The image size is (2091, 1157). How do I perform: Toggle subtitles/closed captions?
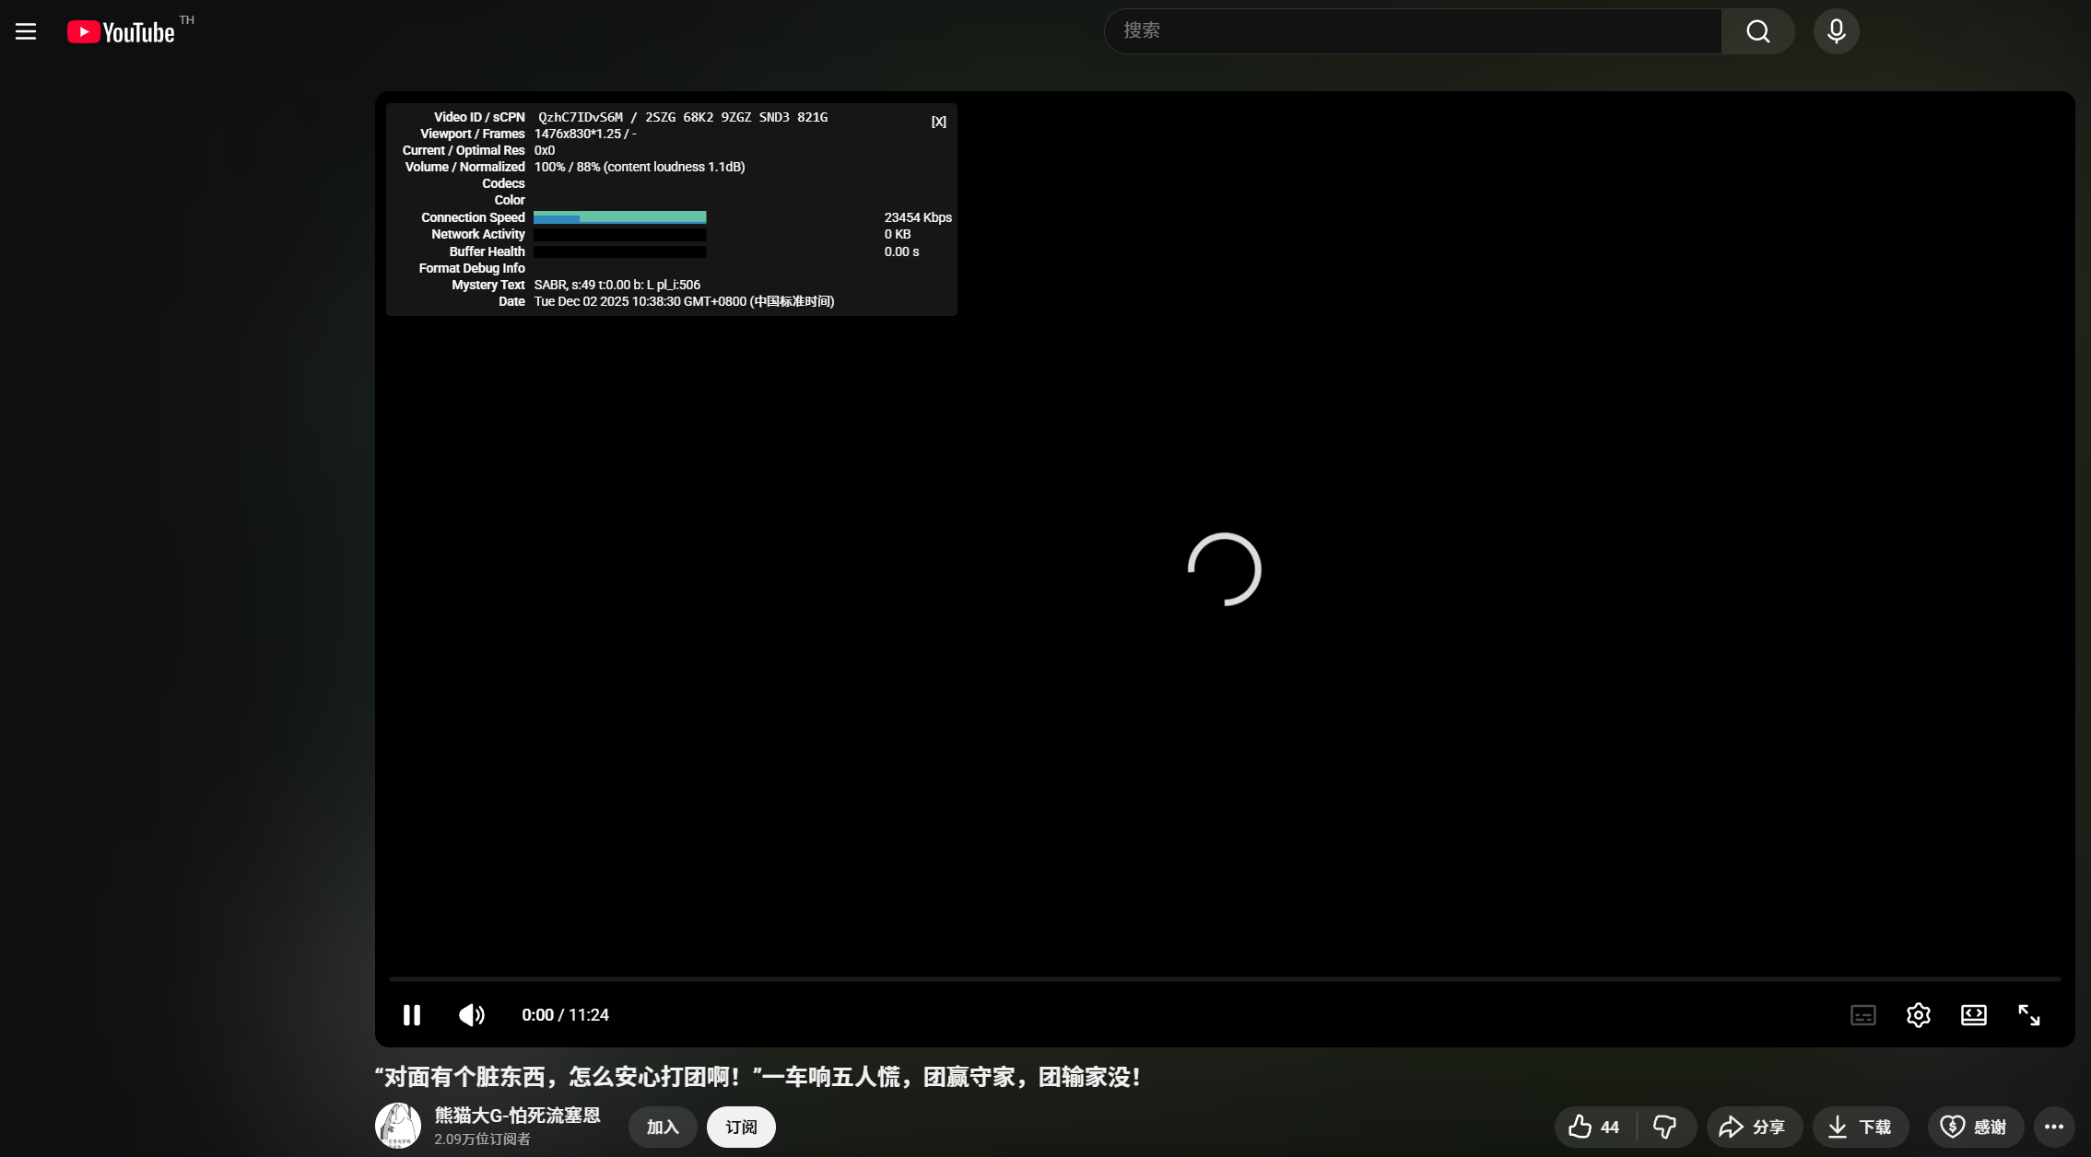(1862, 1014)
